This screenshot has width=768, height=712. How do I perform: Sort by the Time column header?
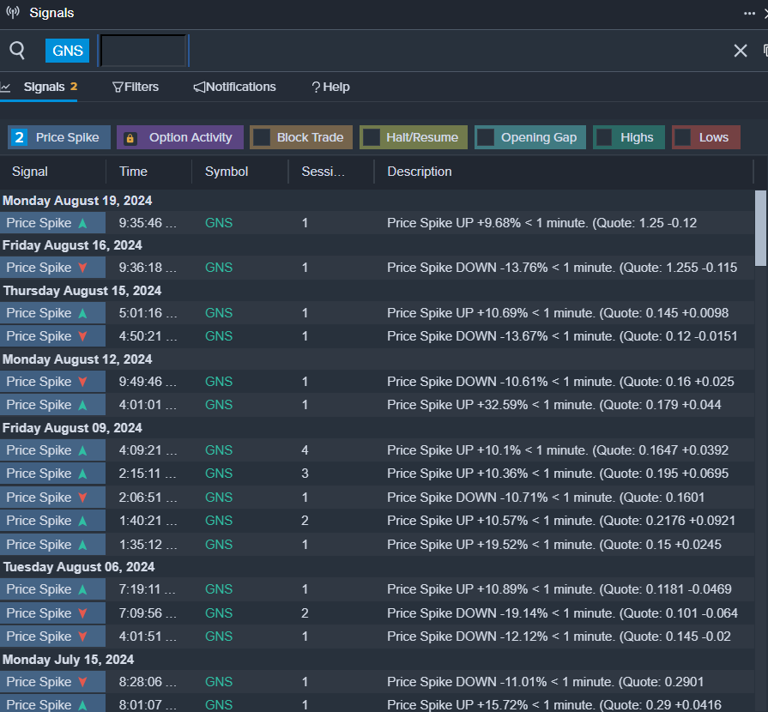133,172
